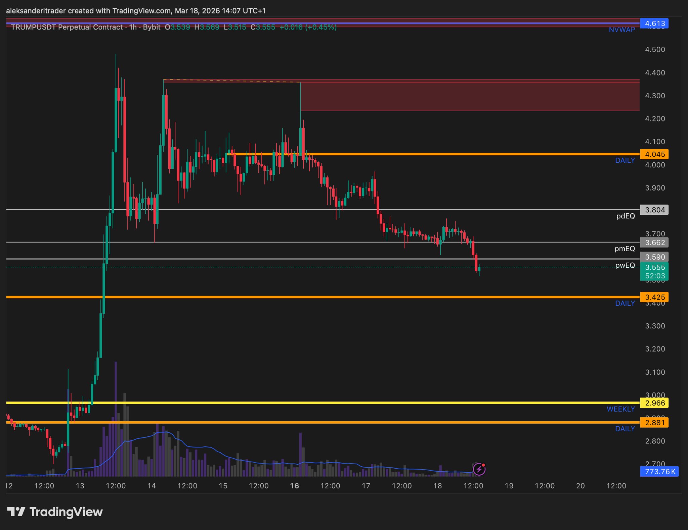Click the 19 date on time axis

pos(509,486)
